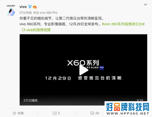Expand the post options chevron menu

(145, 5)
